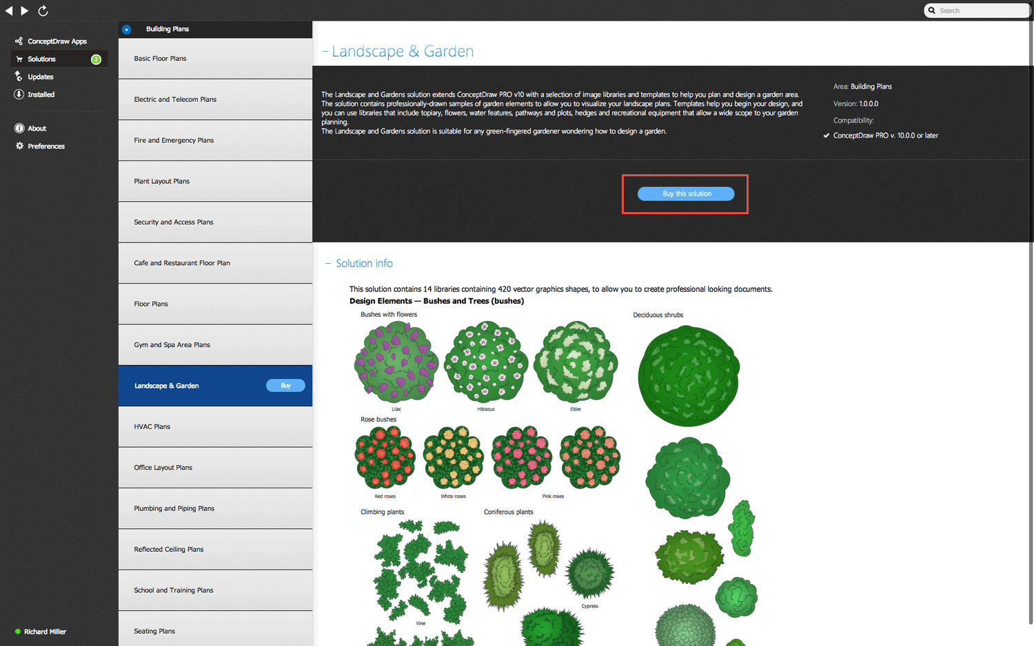Click 'Area: Building Plans' text
The height and width of the screenshot is (646, 1034).
point(862,87)
